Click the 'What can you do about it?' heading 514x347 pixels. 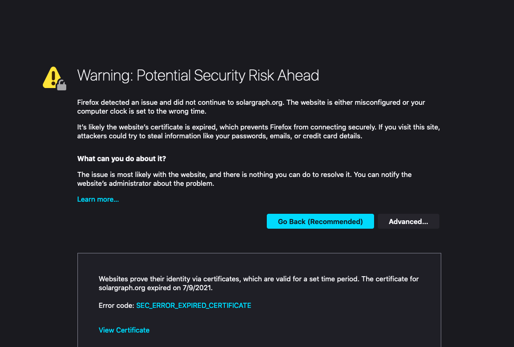(x=121, y=158)
